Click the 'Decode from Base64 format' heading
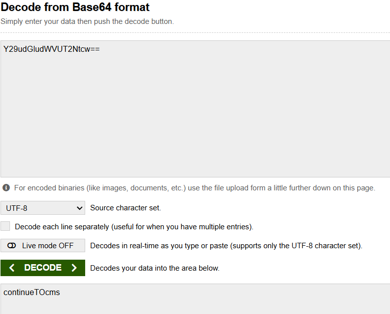 click(75, 7)
